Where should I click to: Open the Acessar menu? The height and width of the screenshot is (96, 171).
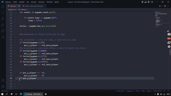click(x=33, y=2)
